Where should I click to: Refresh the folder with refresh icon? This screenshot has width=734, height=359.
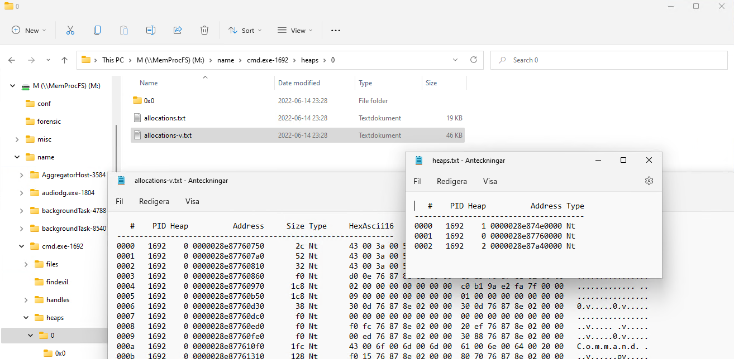point(474,60)
